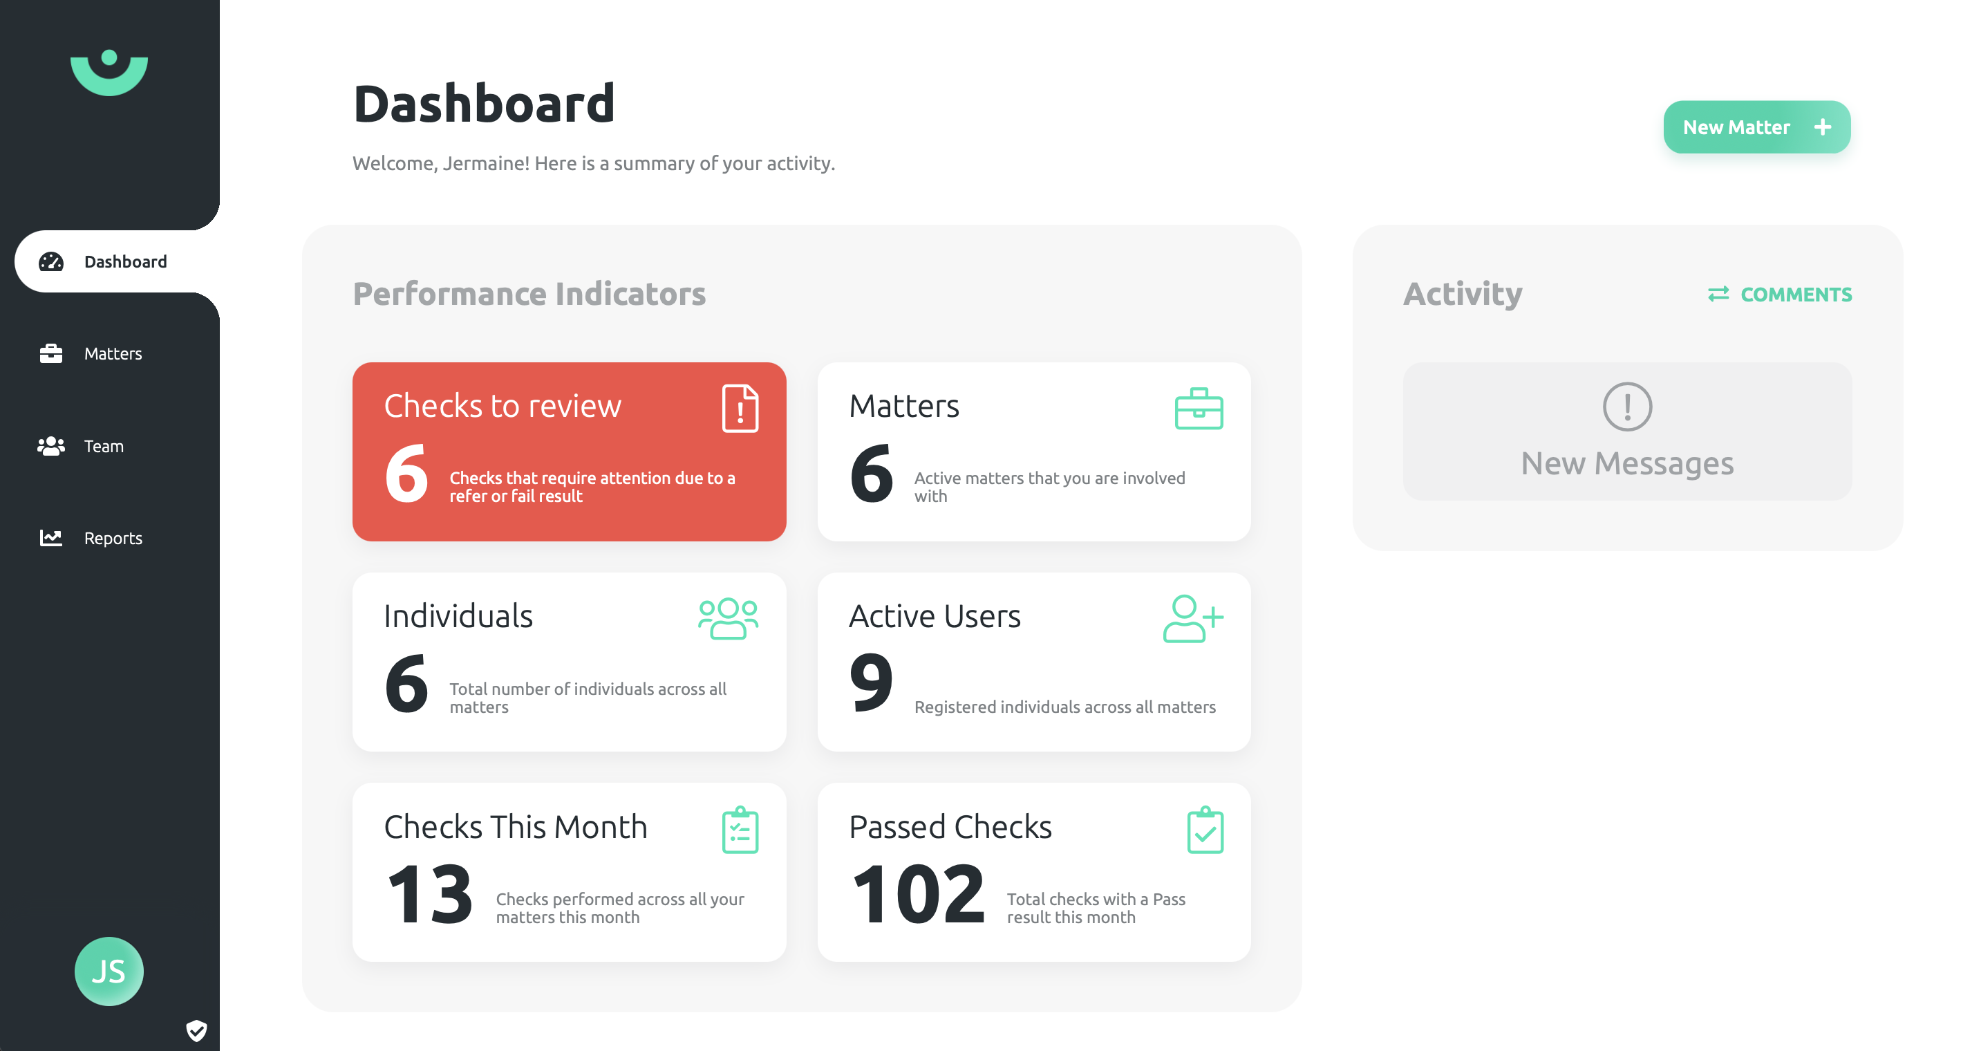Viewport: 1981px width, 1051px height.
Task: Expand the Performance Indicators section
Action: (x=529, y=292)
